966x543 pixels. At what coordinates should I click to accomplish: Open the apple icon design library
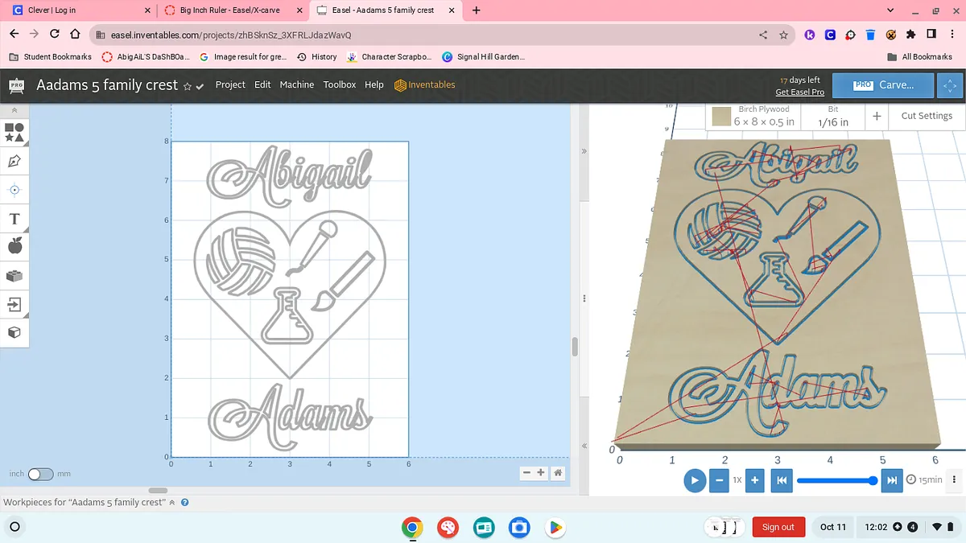pyautogui.click(x=14, y=246)
